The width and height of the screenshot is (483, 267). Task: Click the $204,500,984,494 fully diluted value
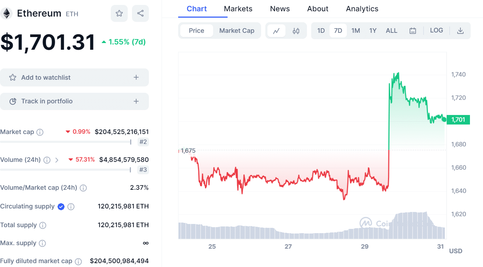[x=119, y=261]
